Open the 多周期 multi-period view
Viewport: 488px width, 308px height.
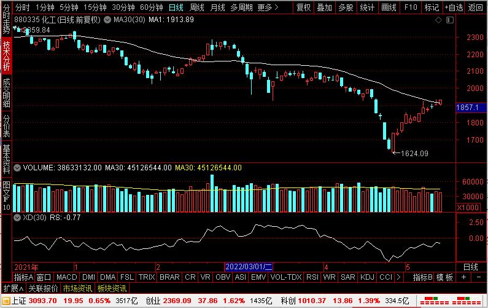click(x=241, y=7)
